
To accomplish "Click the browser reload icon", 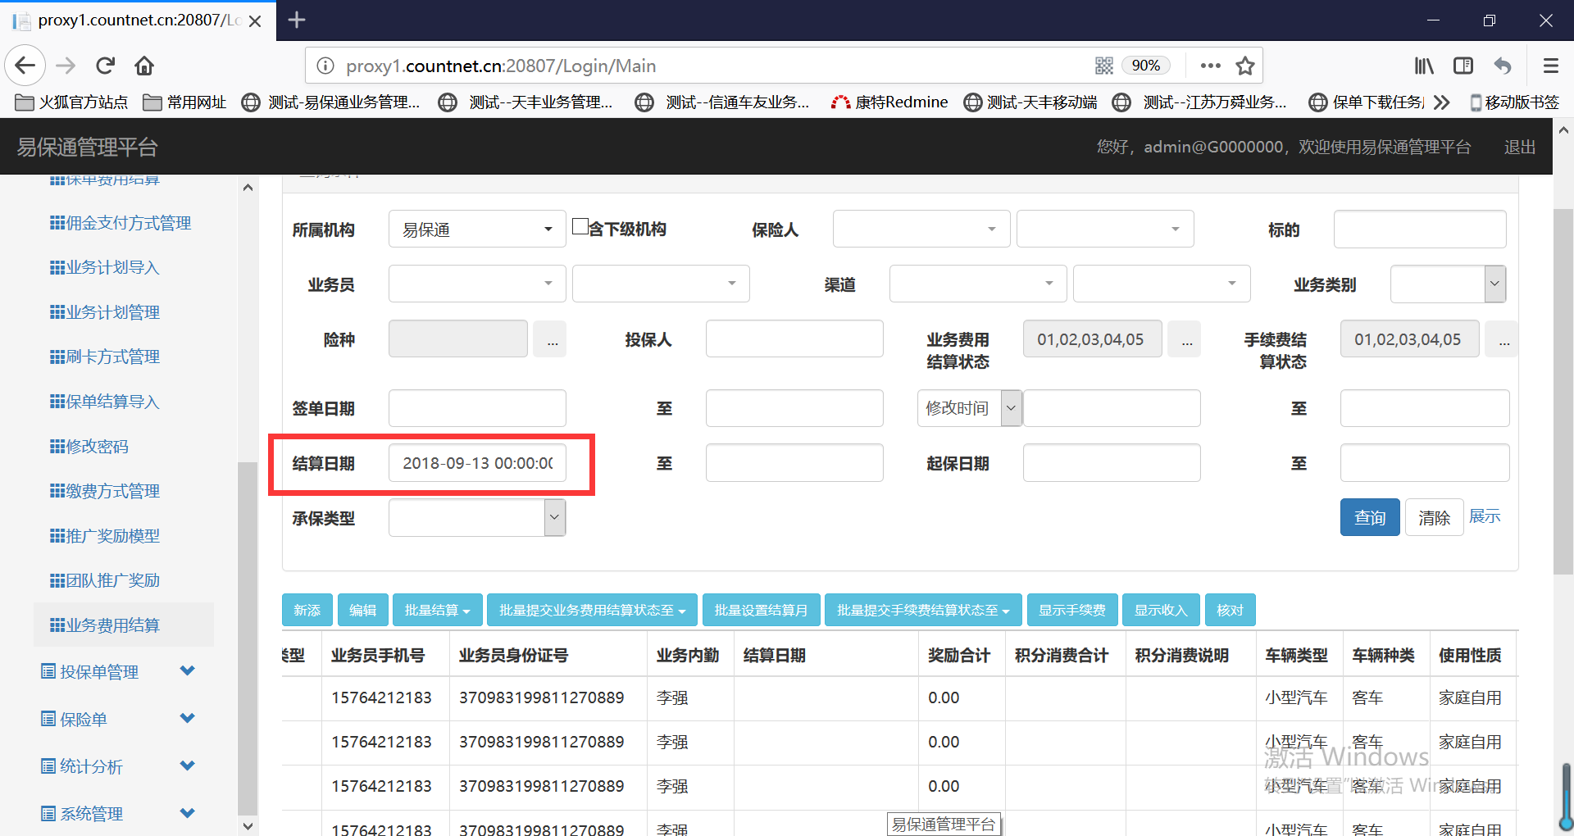I will [x=105, y=66].
